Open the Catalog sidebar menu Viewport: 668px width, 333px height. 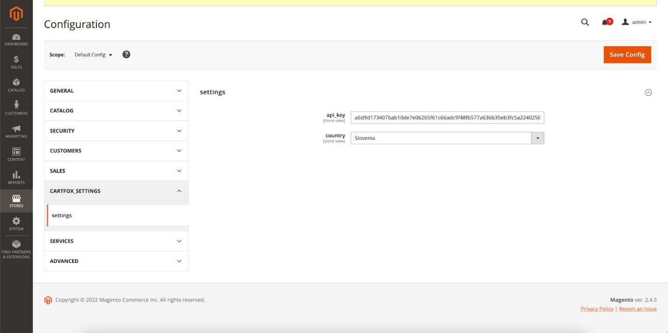(16, 85)
